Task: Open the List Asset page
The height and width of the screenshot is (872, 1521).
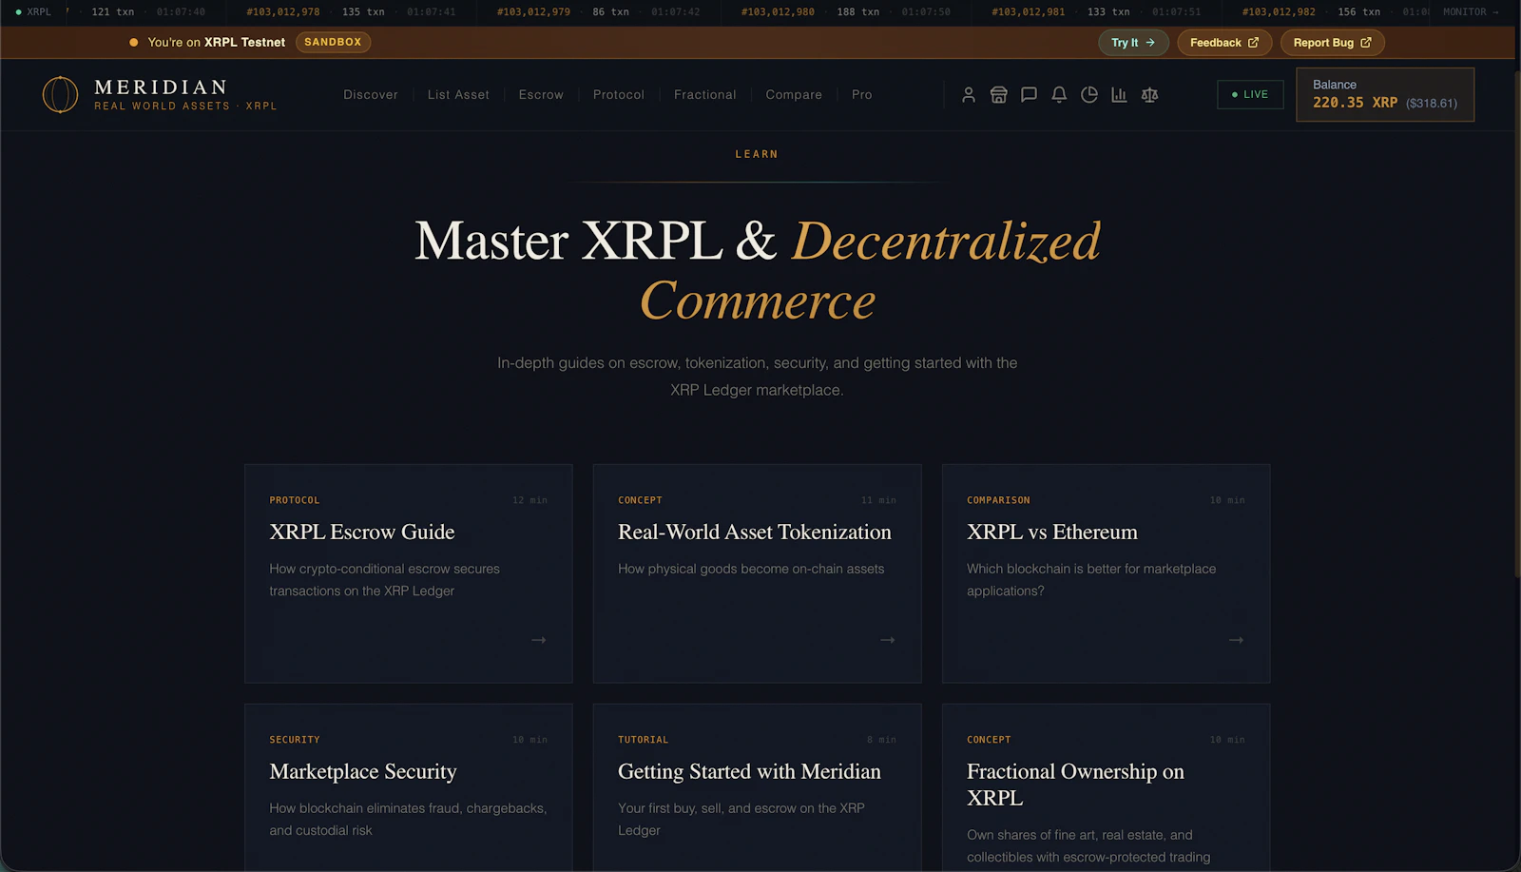Action: tap(458, 95)
